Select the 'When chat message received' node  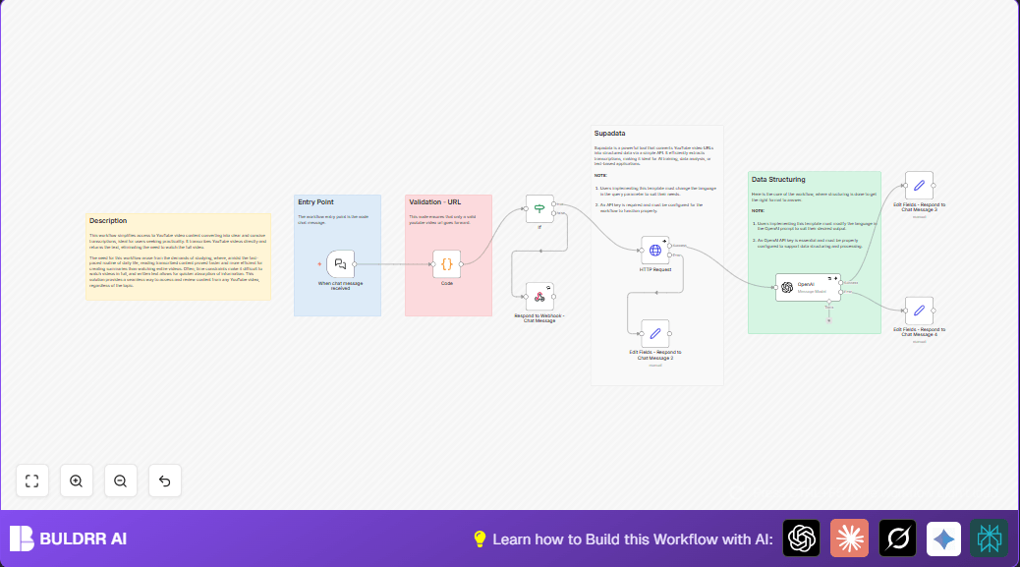coord(340,264)
